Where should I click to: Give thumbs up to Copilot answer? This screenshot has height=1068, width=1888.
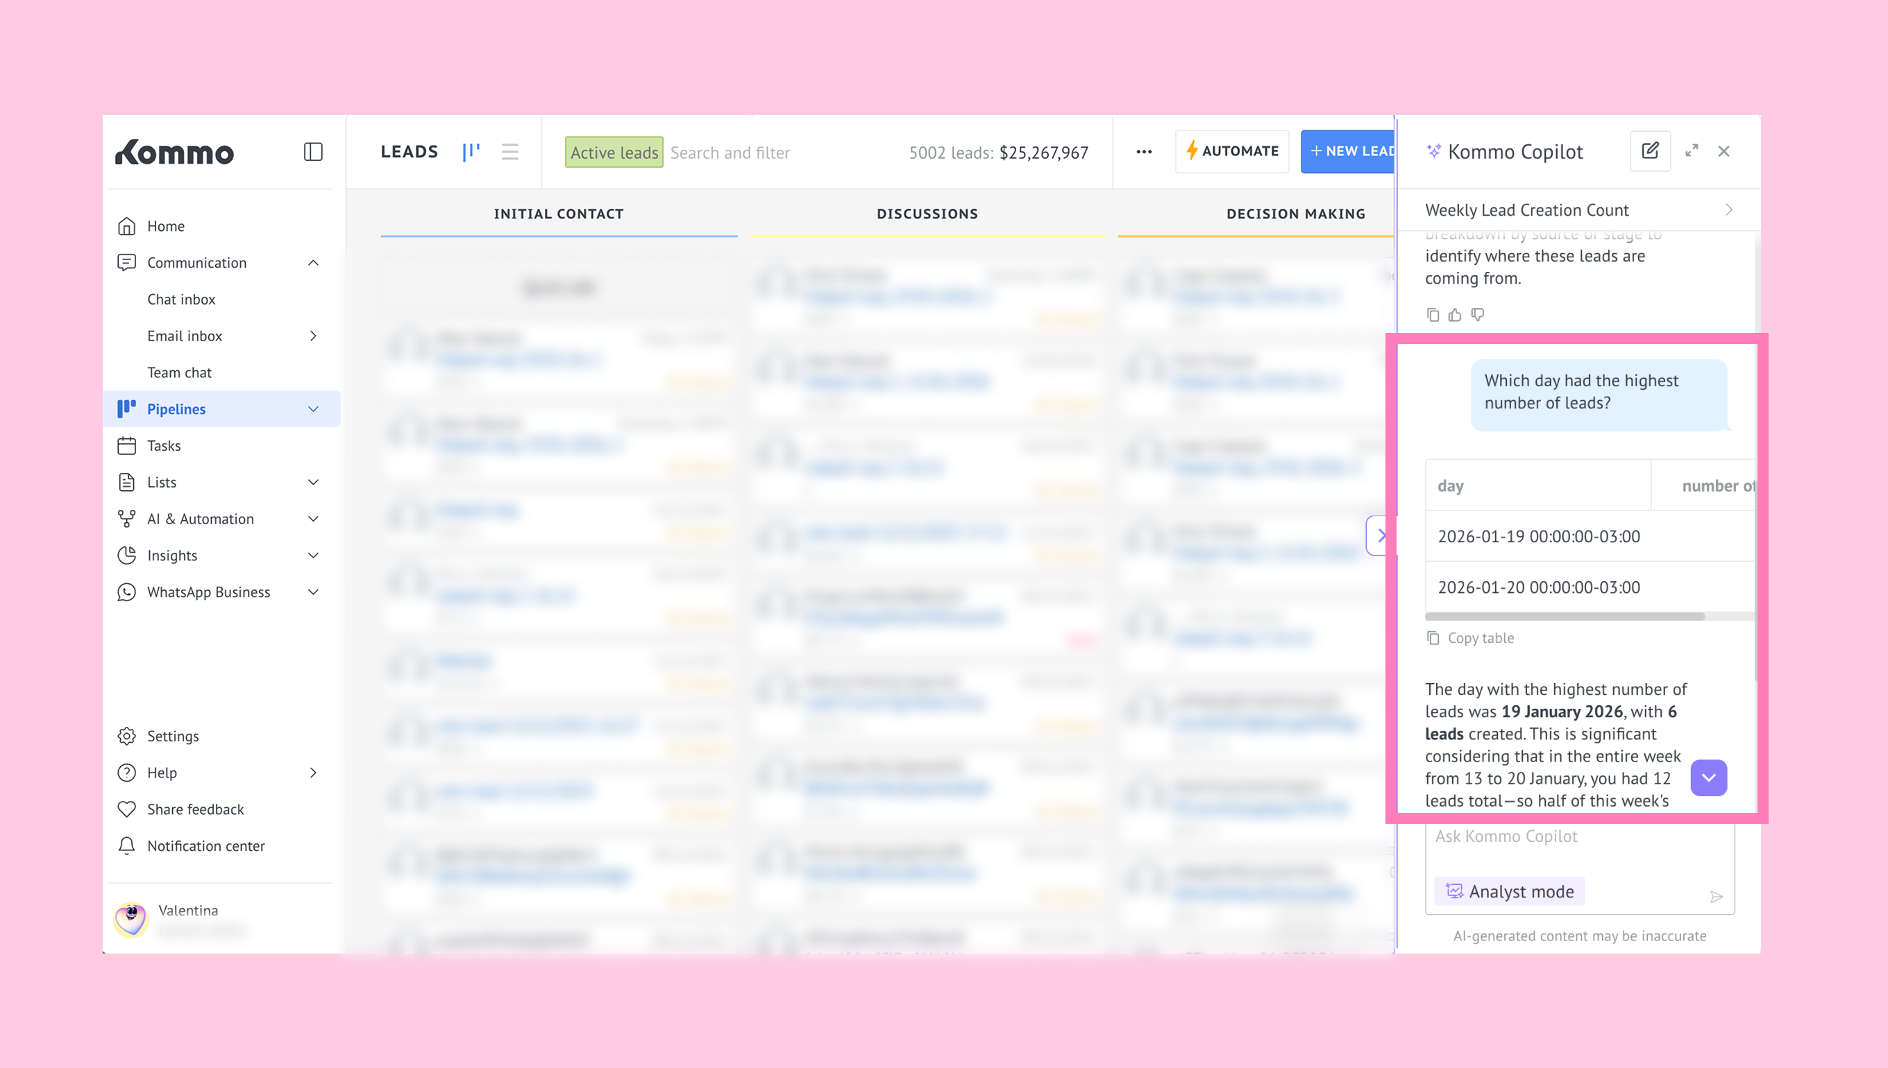[x=1455, y=315]
